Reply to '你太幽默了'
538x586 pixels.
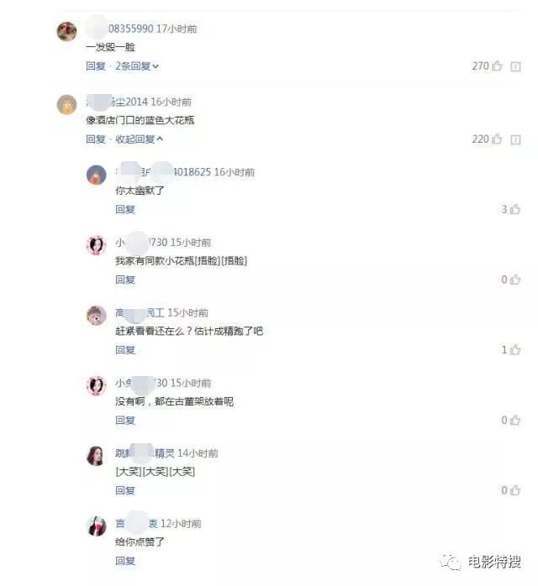click(125, 209)
